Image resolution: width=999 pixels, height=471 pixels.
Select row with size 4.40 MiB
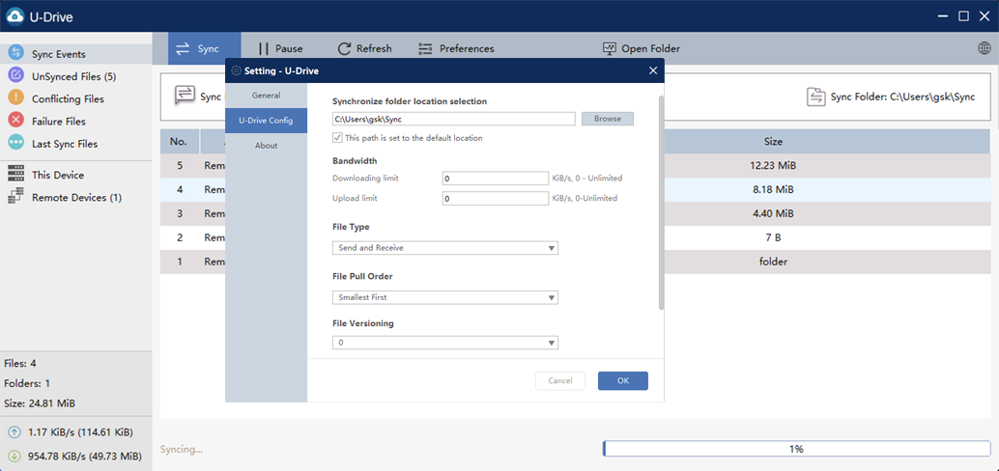(575, 213)
